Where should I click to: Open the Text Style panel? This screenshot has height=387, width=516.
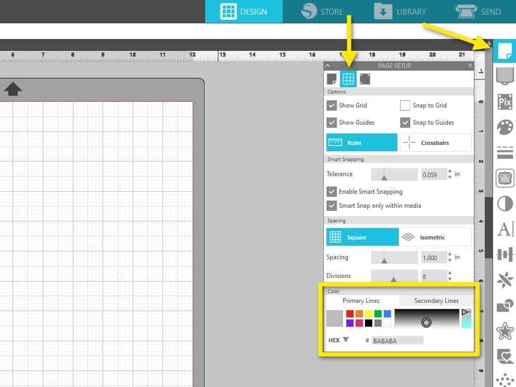click(504, 229)
